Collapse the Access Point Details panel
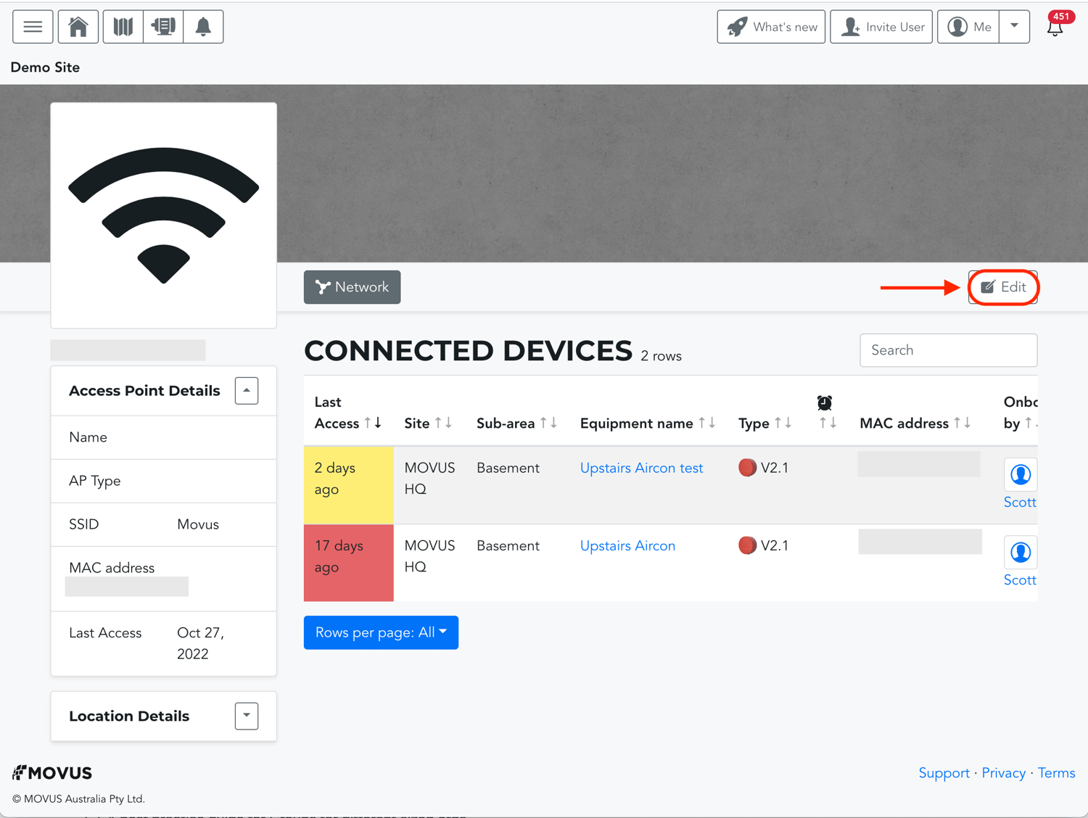 247,390
